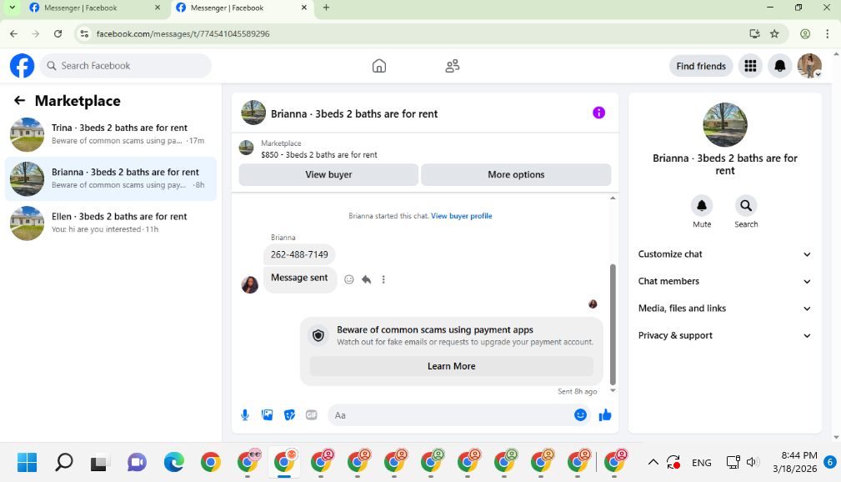Search in conversation with magnifier icon
841x482 pixels.
(746, 206)
